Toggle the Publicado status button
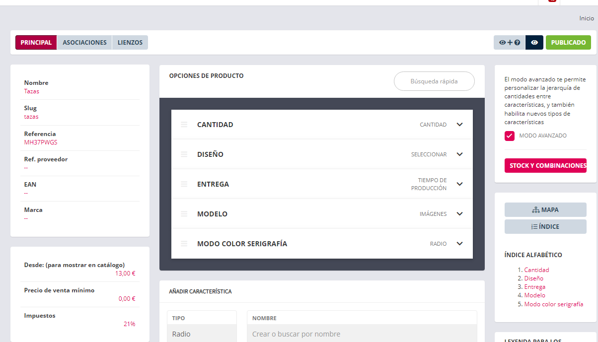This screenshot has width=598, height=342. 568,43
